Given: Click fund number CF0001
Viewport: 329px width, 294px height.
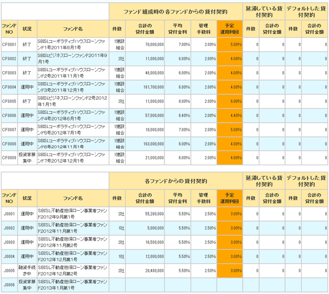Looking at the screenshot, I should (x=9, y=44).
